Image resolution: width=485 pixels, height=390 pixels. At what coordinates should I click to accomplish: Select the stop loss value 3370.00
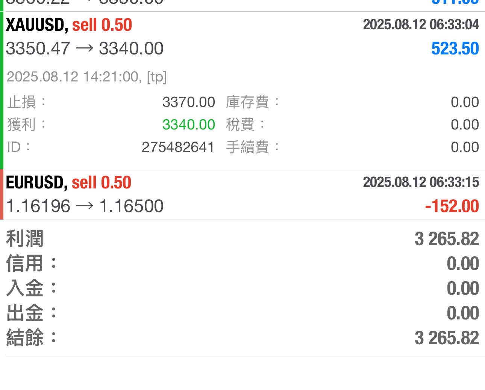pyautogui.click(x=188, y=102)
